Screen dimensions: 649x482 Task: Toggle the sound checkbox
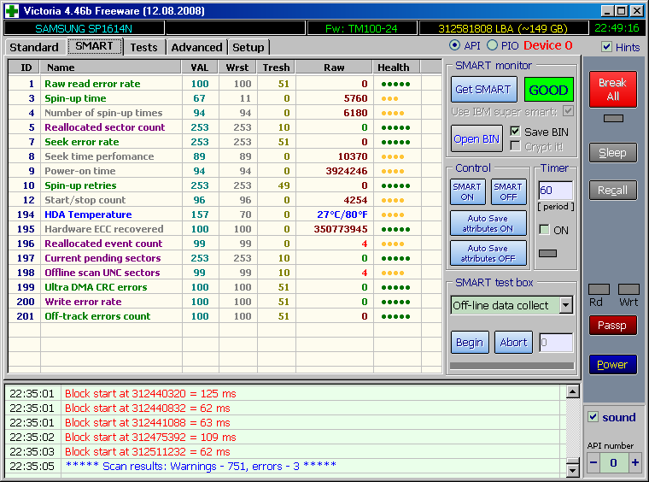tap(593, 416)
